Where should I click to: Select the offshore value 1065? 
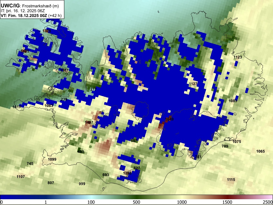click(260, 151)
